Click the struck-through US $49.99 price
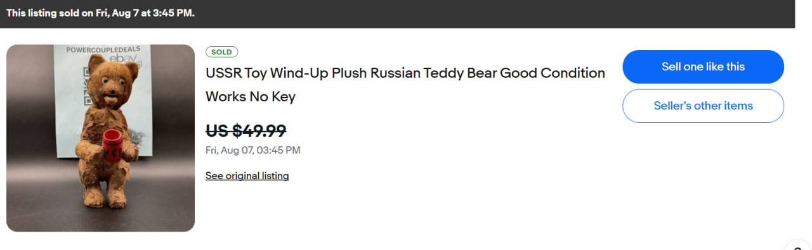Image resolution: width=812 pixels, height=250 pixels. coord(246,130)
